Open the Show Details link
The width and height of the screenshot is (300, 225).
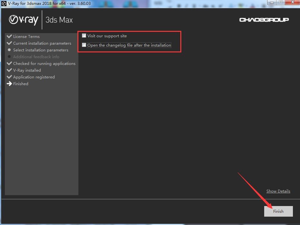pos(278,191)
